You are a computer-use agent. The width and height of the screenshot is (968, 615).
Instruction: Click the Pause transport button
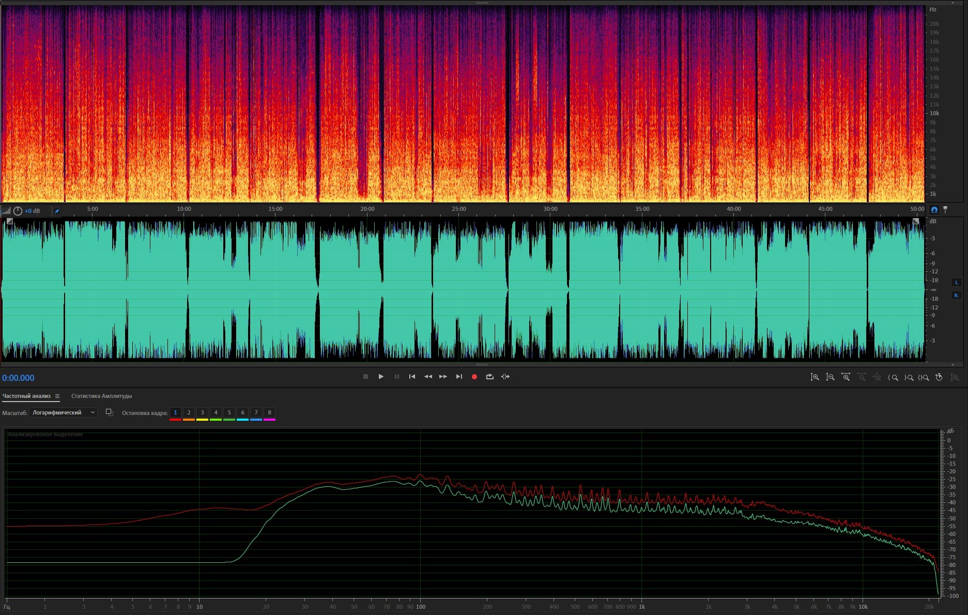(x=397, y=377)
